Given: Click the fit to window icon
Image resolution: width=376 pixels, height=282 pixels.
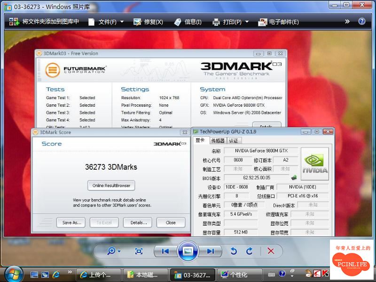Looking at the screenshot, I should click(x=139, y=251).
